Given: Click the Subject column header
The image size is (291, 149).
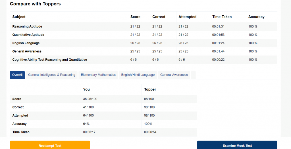Looking at the screenshot, I should click(19, 17).
